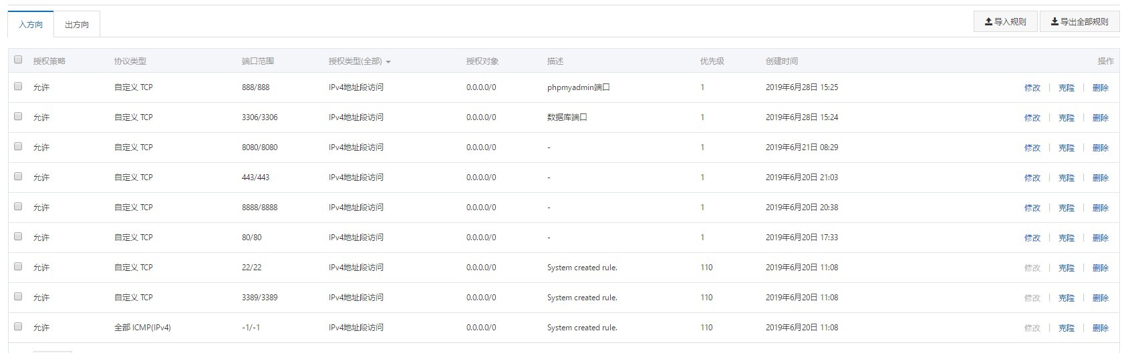Click the 2019年6月20日 17:33 creation time
Screen dimensions: 1132x353
pyautogui.click(x=802, y=238)
